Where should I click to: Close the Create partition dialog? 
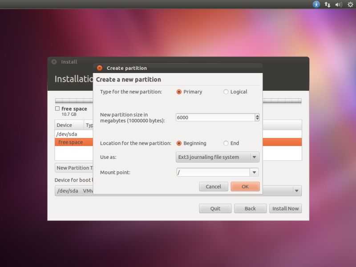(99, 68)
